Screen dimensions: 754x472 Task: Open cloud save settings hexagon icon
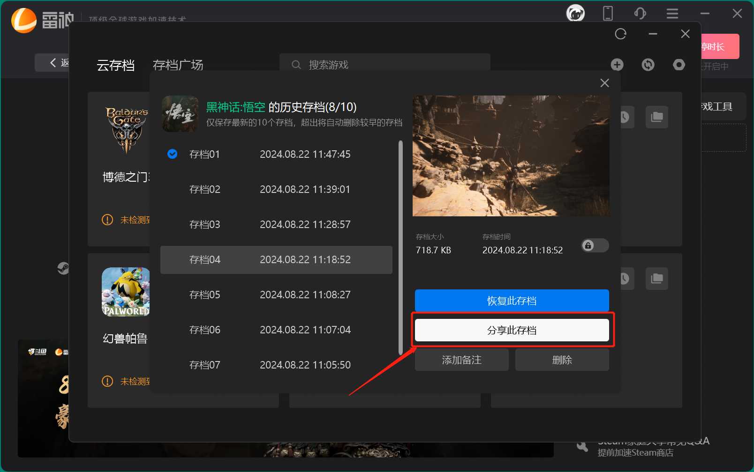[679, 65]
